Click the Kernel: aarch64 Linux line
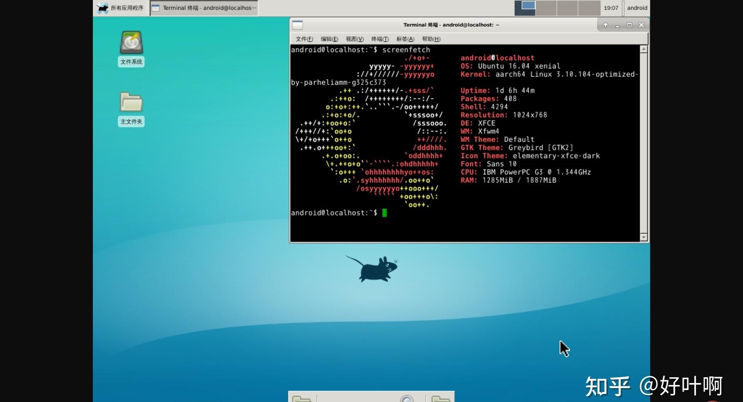Viewport: 743px width, 402px height. [x=549, y=74]
